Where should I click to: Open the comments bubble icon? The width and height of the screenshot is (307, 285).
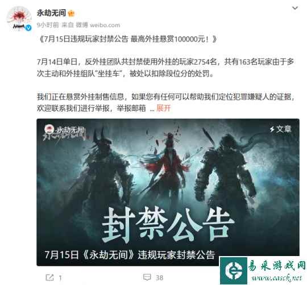pos(147,277)
